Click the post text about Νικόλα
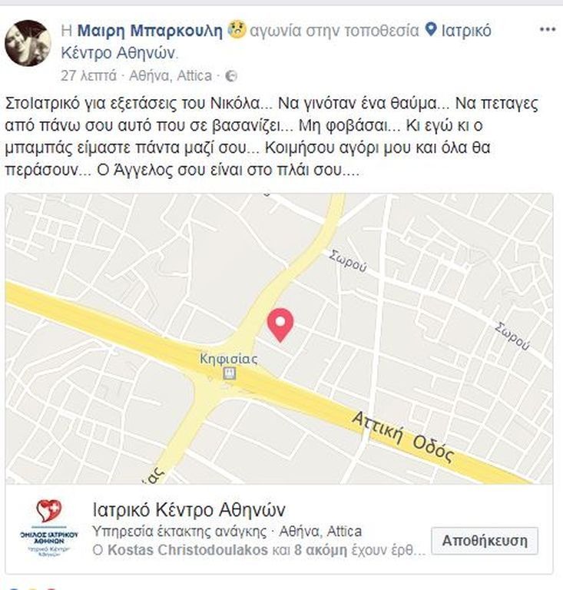563x590 pixels. pyautogui.click(x=272, y=136)
